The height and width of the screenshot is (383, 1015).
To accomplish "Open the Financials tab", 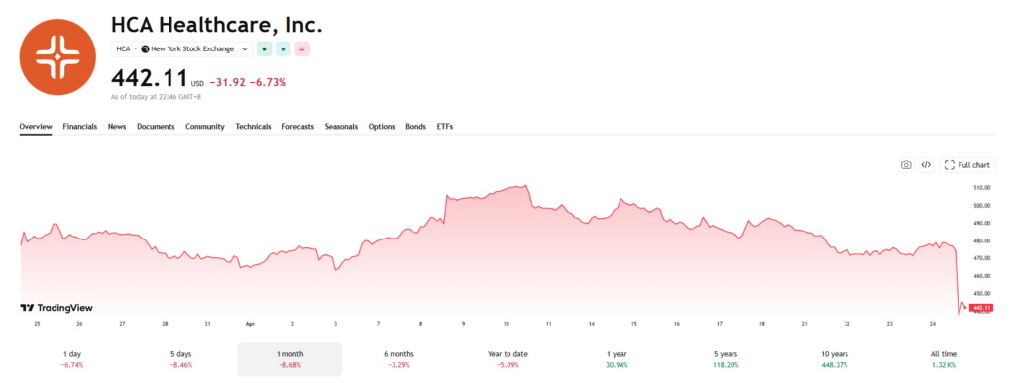I will pyautogui.click(x=79, y=127).
